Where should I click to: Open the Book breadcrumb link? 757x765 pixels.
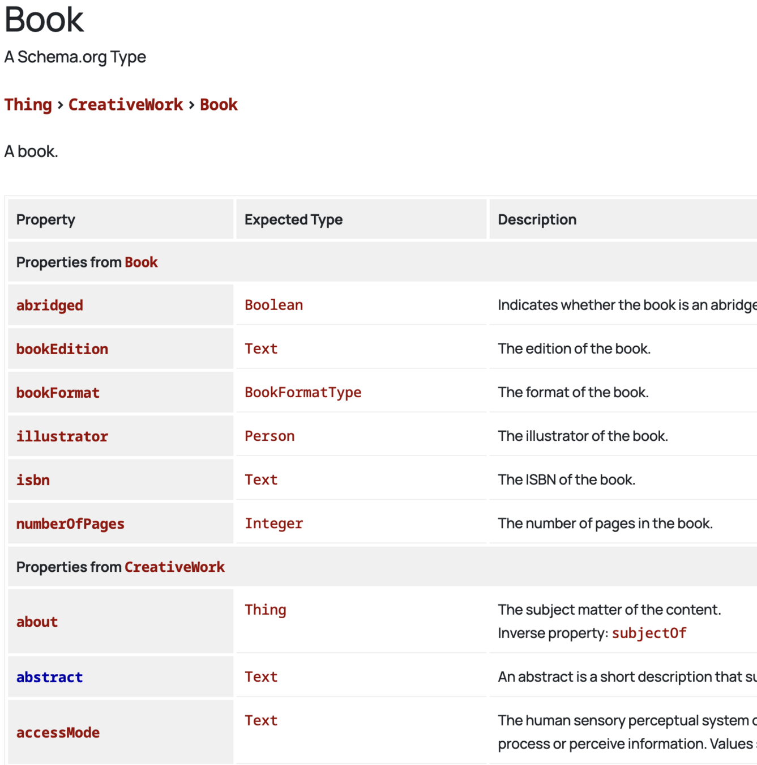point(219,105)
